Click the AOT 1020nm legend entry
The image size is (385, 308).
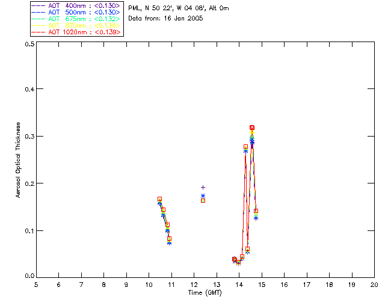coord(76,32)
